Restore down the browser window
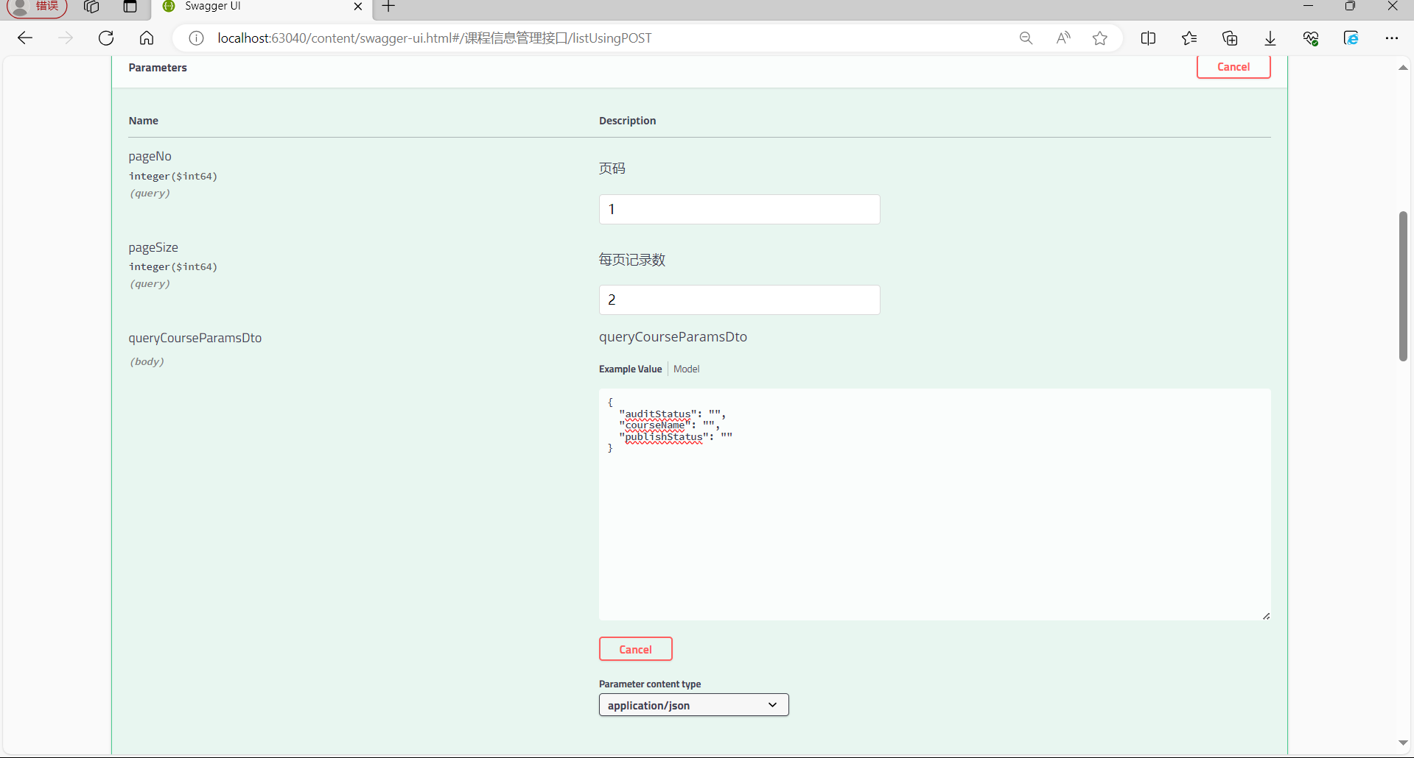Screen dimensions: 1414x758 pos(1350,6)
